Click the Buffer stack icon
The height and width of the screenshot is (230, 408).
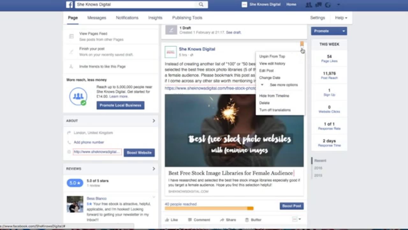point(247,220)
